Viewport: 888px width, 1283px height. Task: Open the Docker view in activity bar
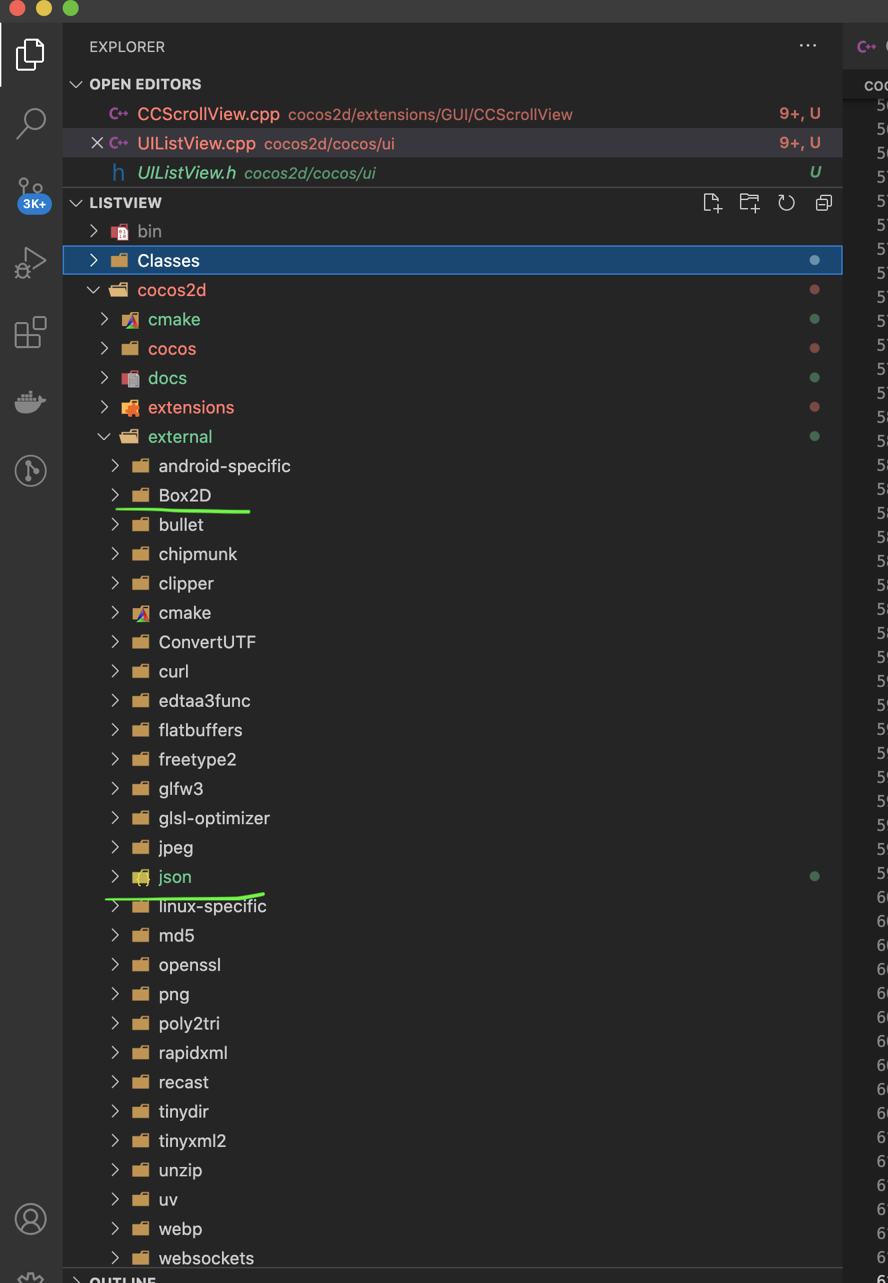point(31,402)
